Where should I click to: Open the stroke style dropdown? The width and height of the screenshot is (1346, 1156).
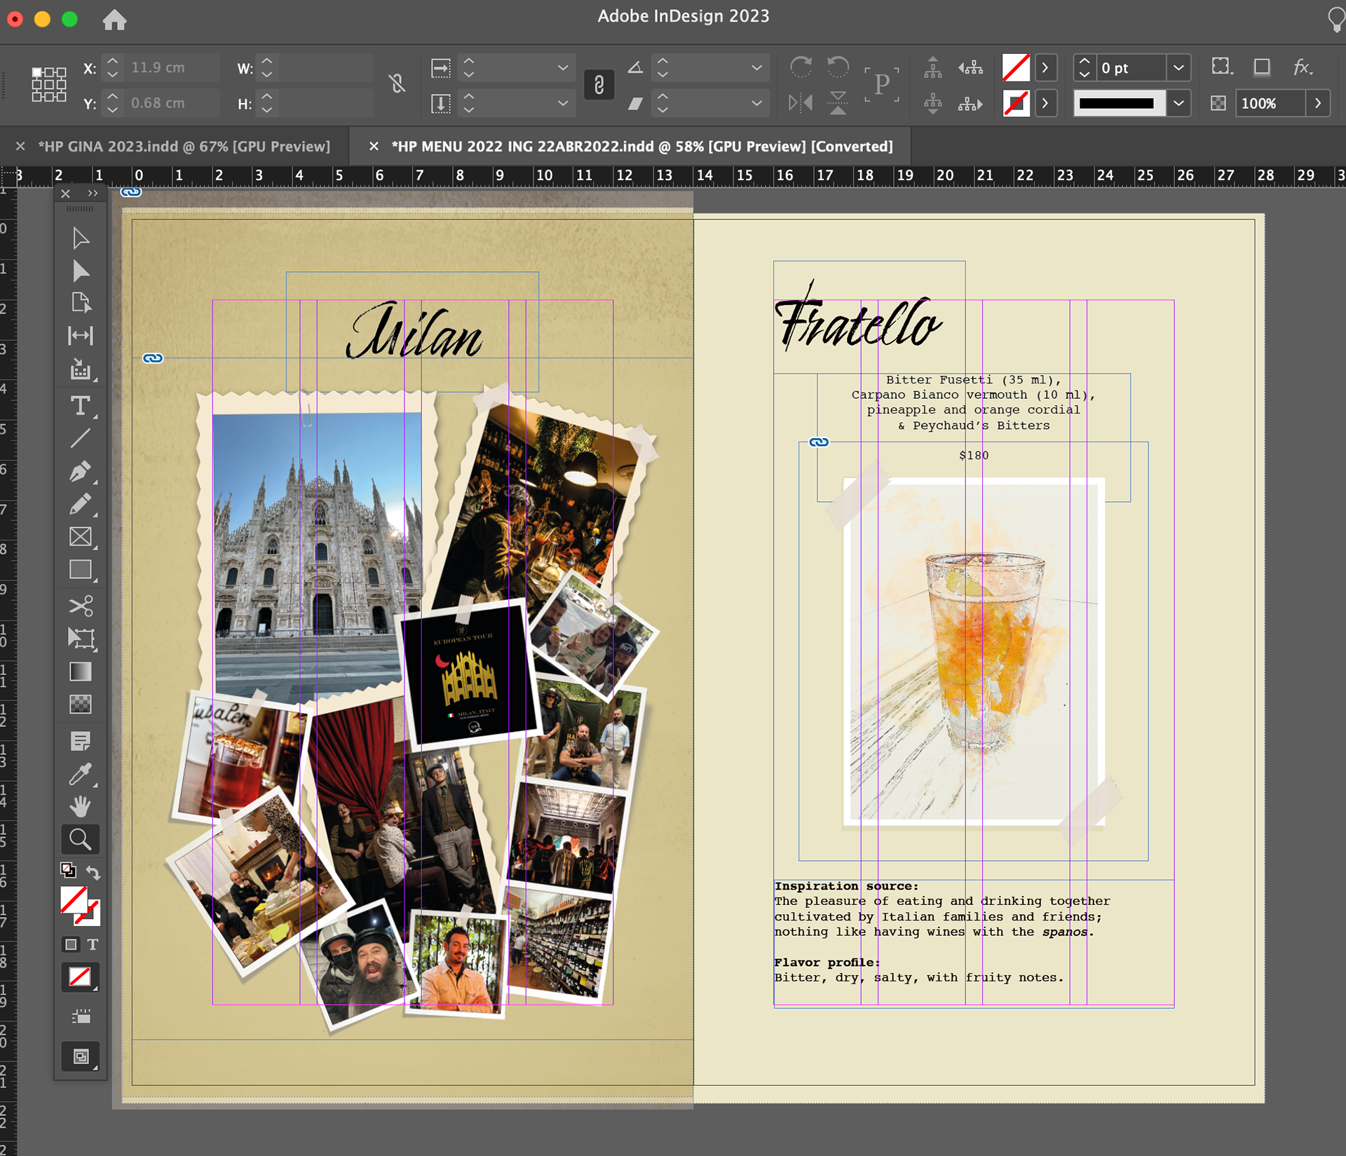click(x=1178, y=103)
